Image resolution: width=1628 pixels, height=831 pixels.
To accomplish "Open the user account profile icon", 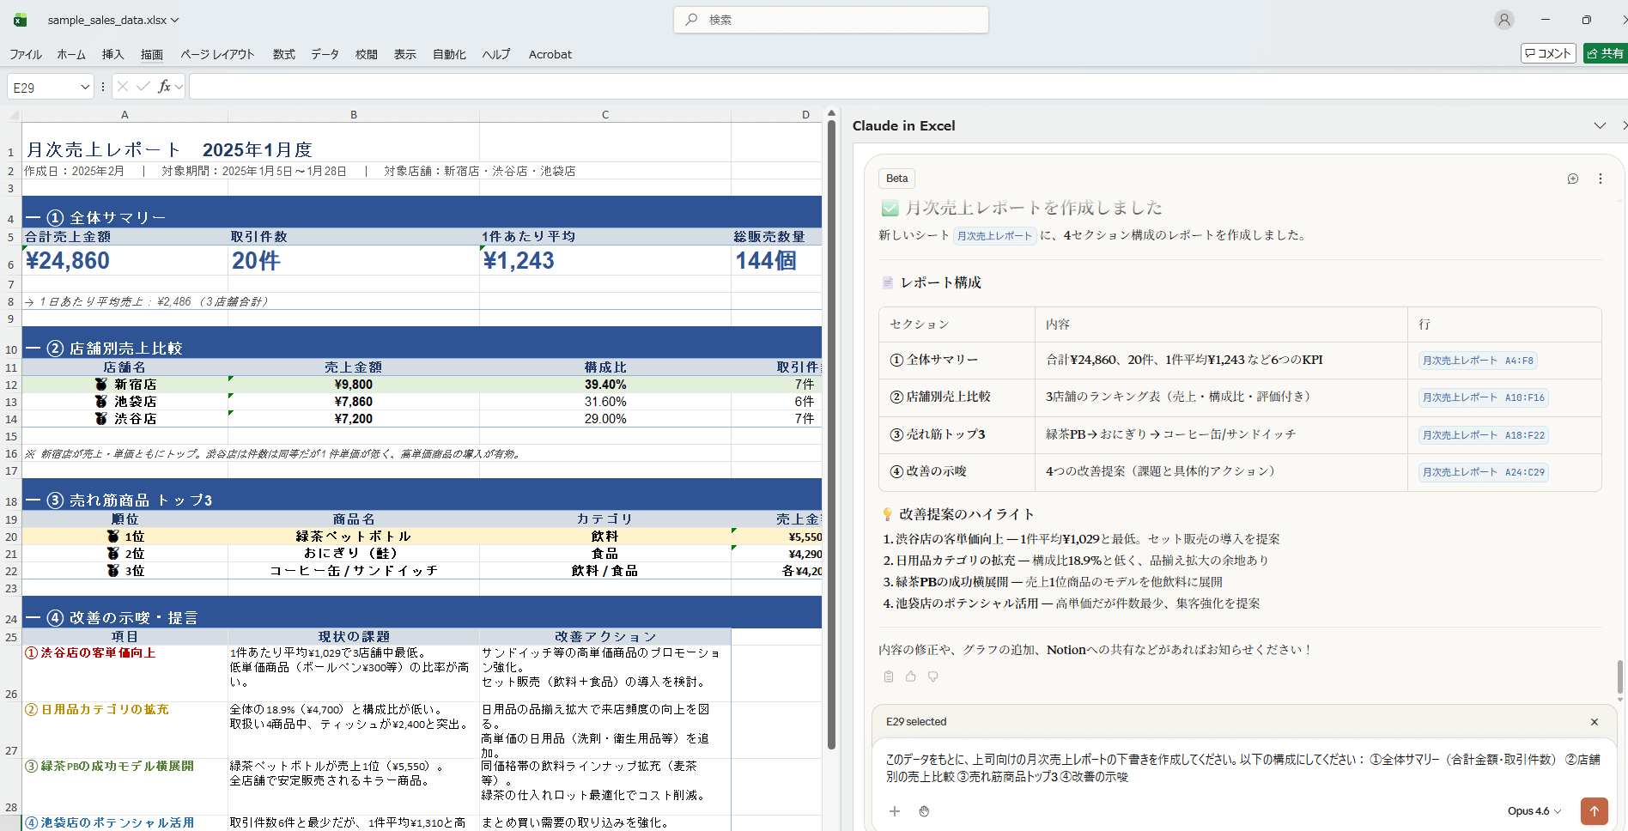I will click(x=1503, y=20).
